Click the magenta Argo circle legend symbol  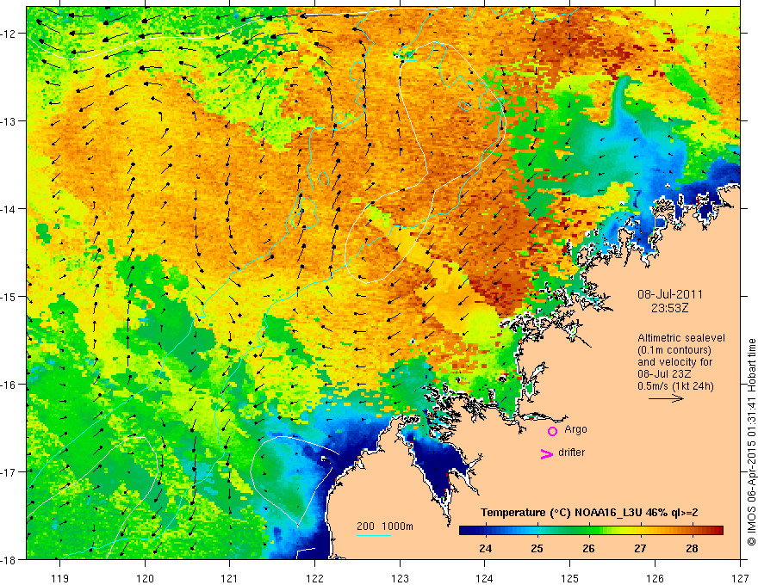pyautogui.click(x=552, y=431)
